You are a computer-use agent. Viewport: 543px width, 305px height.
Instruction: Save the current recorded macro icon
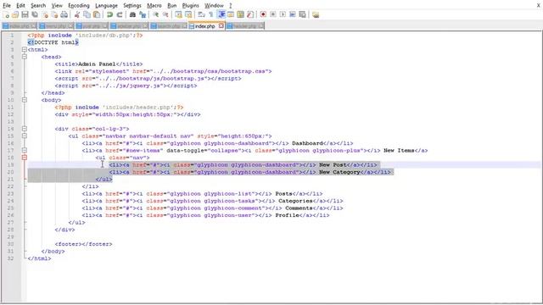click(x=302, y=14)
